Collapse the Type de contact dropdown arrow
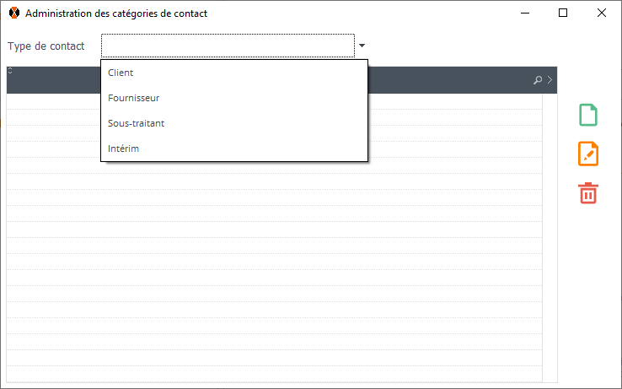Image resolution: width=622 pixels, height=389 pixels. (362, 46)
